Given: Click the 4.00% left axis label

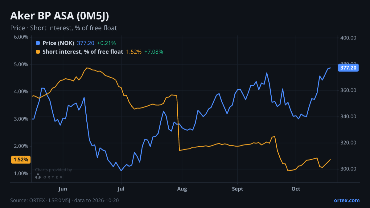Looking at the screenshot, I should click(21, 92).
